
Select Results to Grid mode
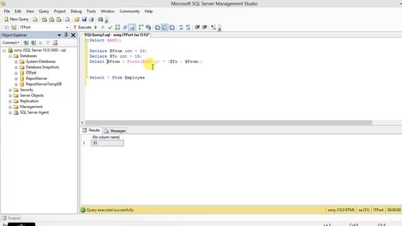click(x=165, y=27)
